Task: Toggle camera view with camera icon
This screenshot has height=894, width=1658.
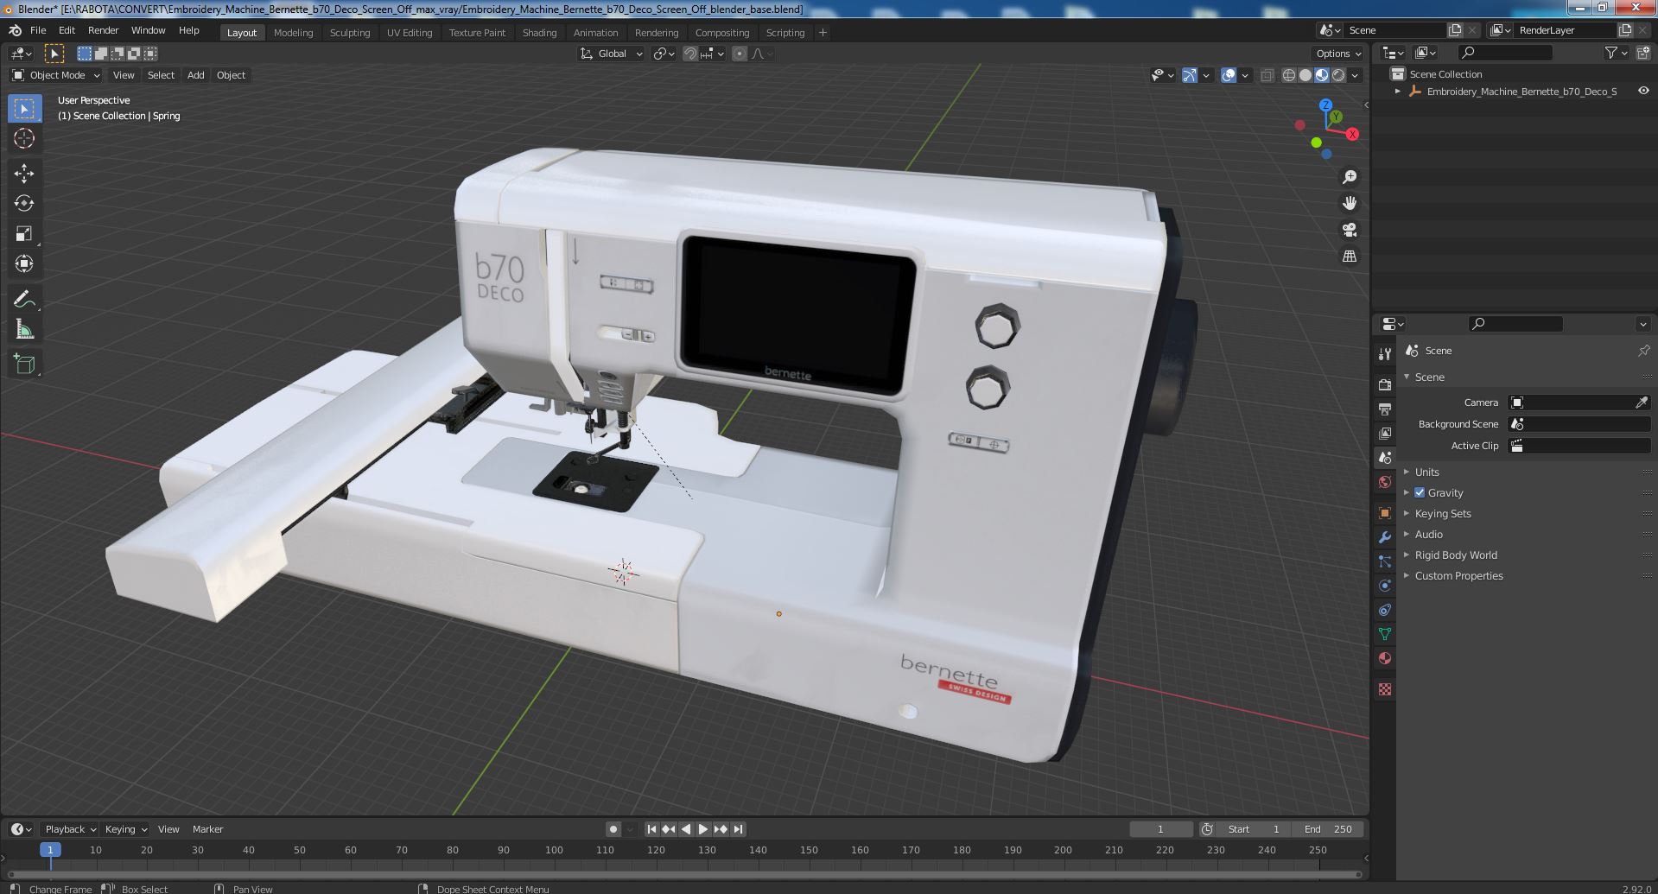Action: (x=1349, y=230)
